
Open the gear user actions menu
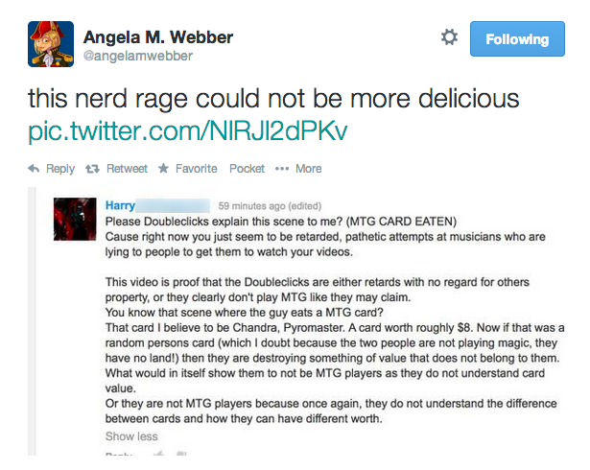pyautogui.click(x=449, y=37)
